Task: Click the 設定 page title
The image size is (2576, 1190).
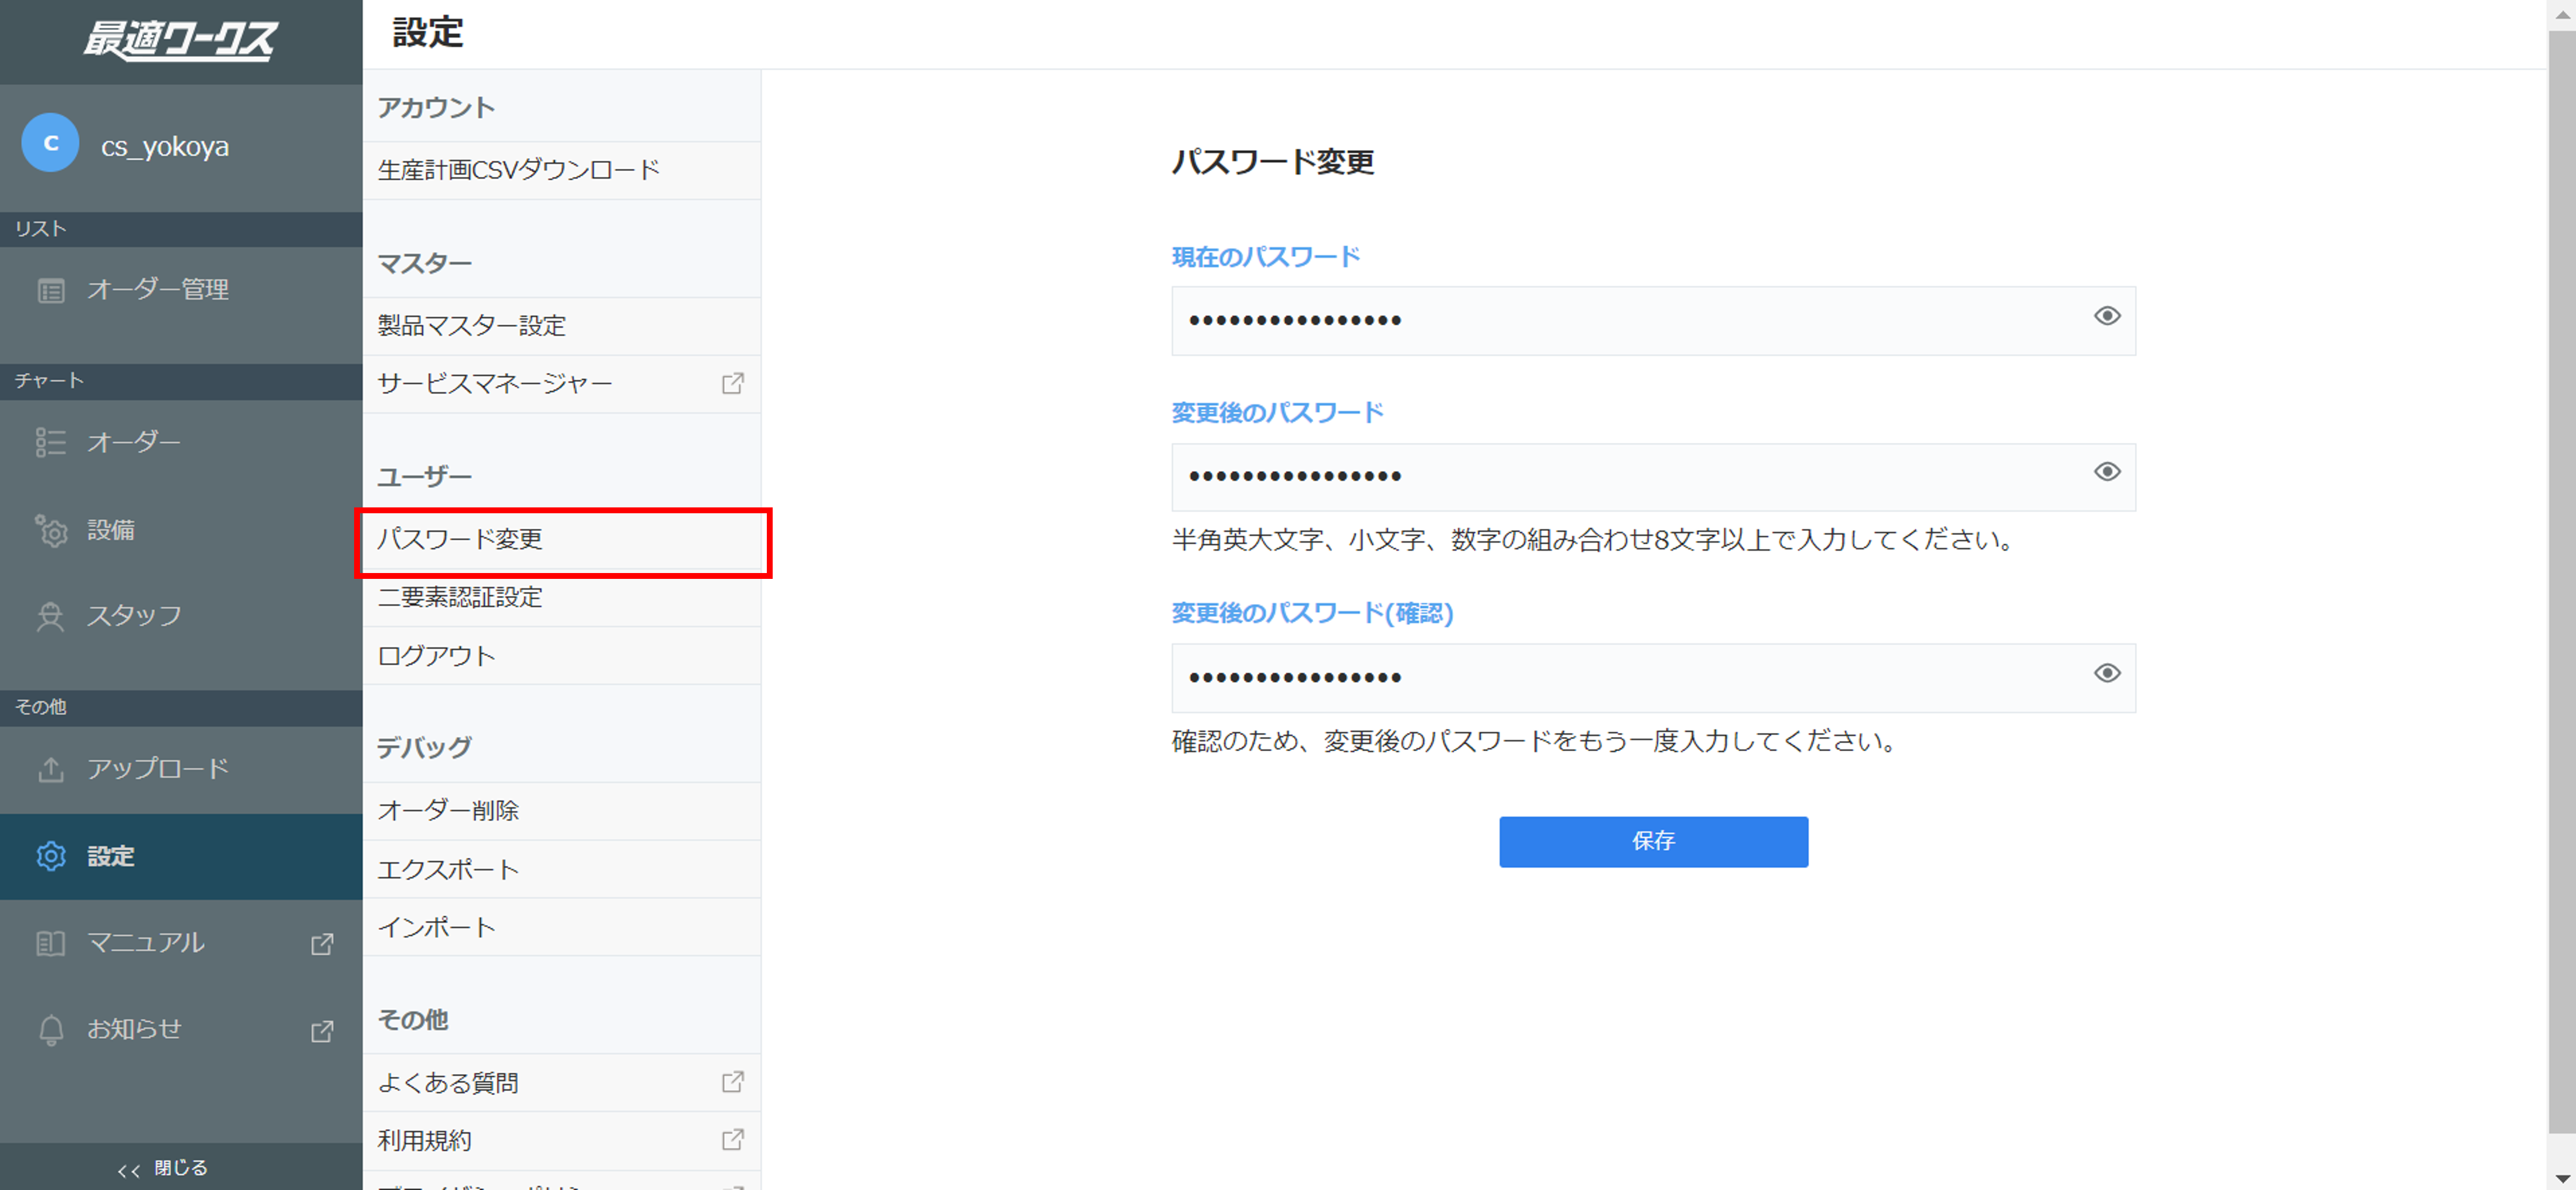Action: point(427,34)
